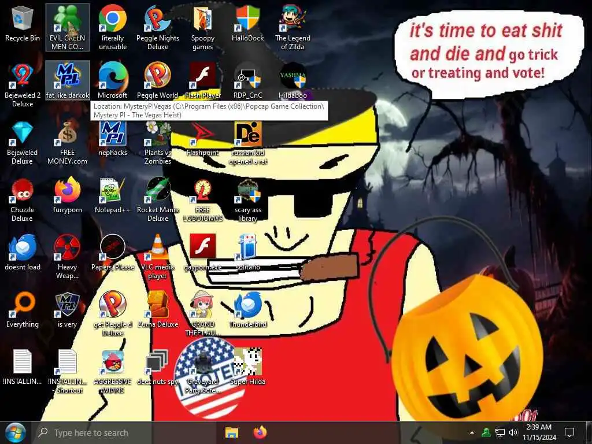Open the notification center icon
Screen dimensions: 592x444
pyautogui.click(x=569, y=432)
